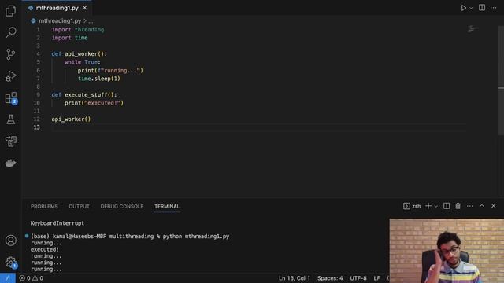Open the terminal launch profile dropdown

click(x=435, y=206)
